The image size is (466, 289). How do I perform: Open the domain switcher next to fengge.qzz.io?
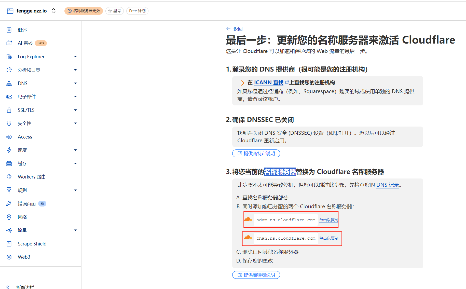[53, 11]
